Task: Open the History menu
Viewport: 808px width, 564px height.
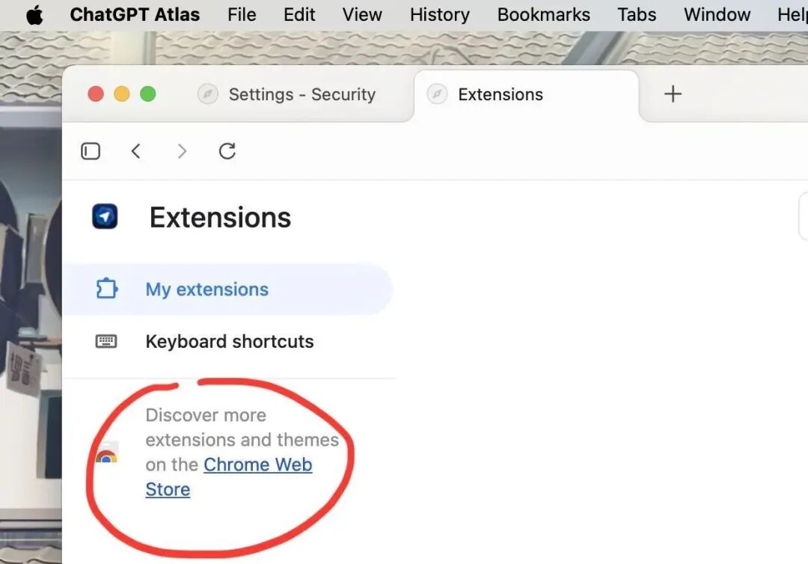Action: pyautogui.click(x=440, y=15)
